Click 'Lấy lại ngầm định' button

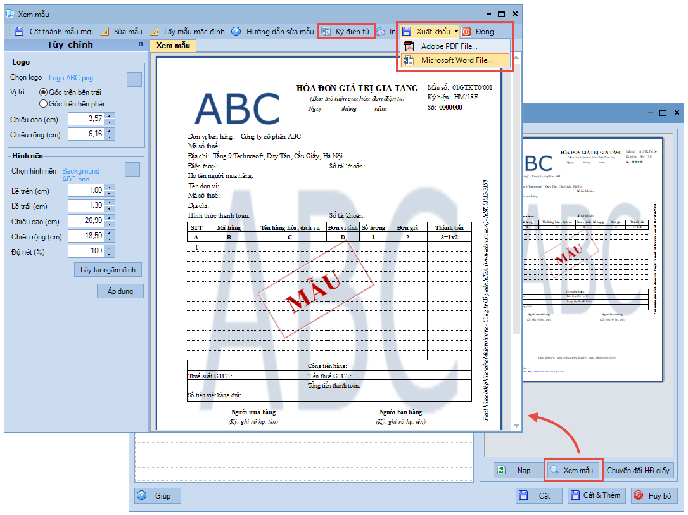108,270
